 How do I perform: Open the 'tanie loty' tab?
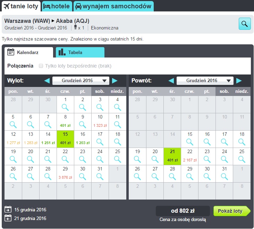tap(21, 6)
